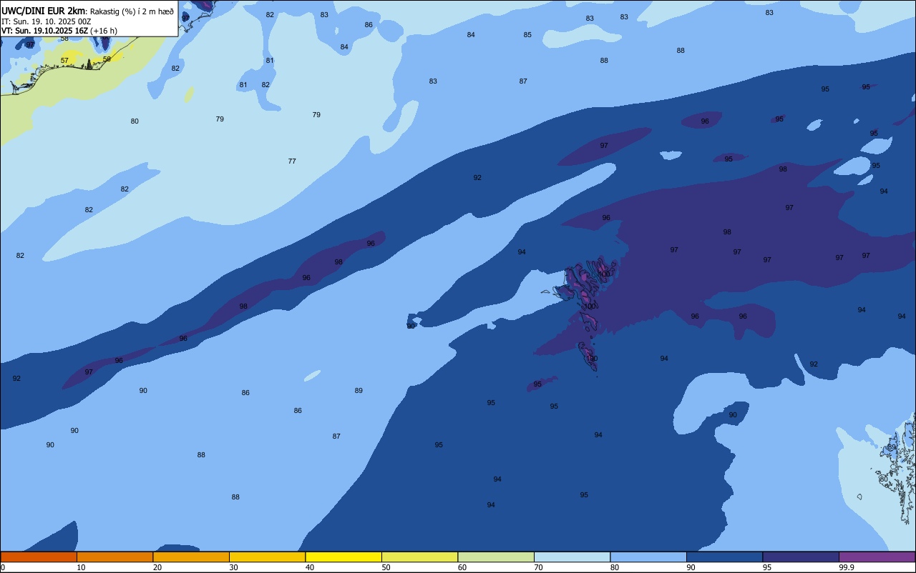
Task: Pick the 40–50 bright yellow legend swatch
Action: pos(343,557)
